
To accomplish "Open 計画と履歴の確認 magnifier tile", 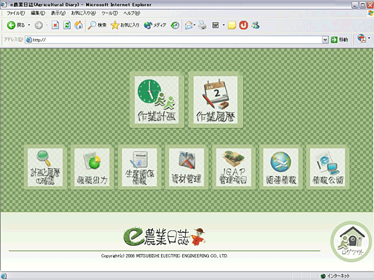I will (45, 167).
